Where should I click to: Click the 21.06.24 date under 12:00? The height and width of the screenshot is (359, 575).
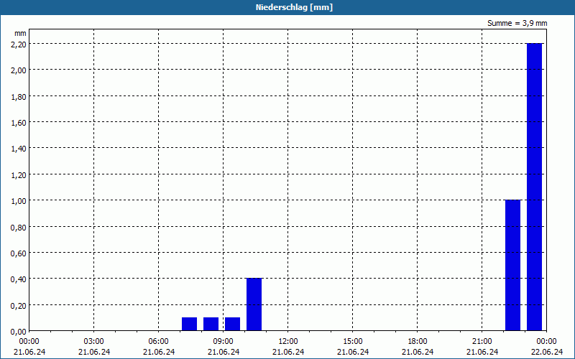tap(288, 352)
